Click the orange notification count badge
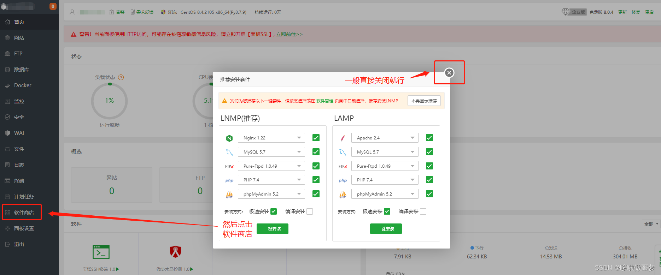The height and width of the screenshot is (275, 661). 53,6
